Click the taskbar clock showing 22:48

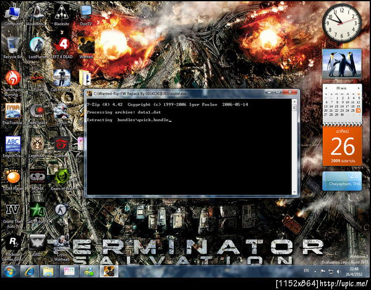(x=354, y=271)
